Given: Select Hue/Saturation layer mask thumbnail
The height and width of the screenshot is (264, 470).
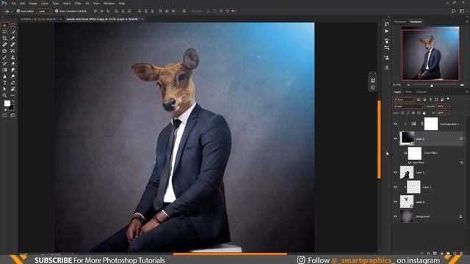Looking at the screenshot, I should pyautogui.click(x=431, y=124).
